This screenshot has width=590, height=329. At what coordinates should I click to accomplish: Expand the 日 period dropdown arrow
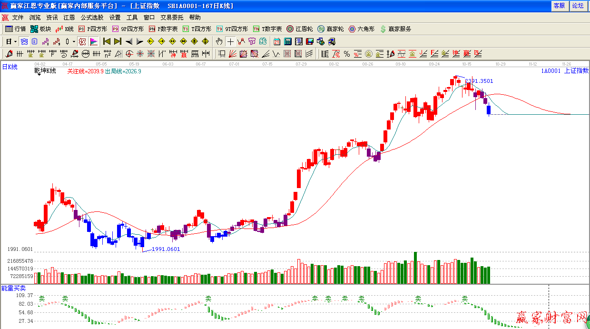[15, 41]
